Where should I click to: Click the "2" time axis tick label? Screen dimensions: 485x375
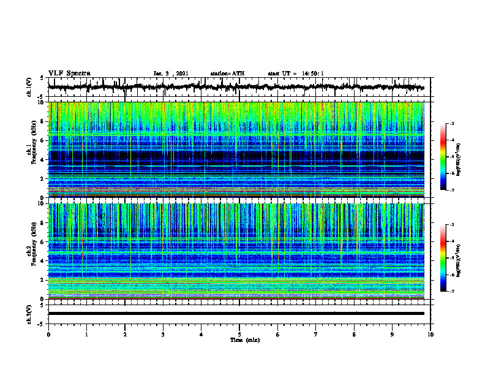tap(125, 335)
